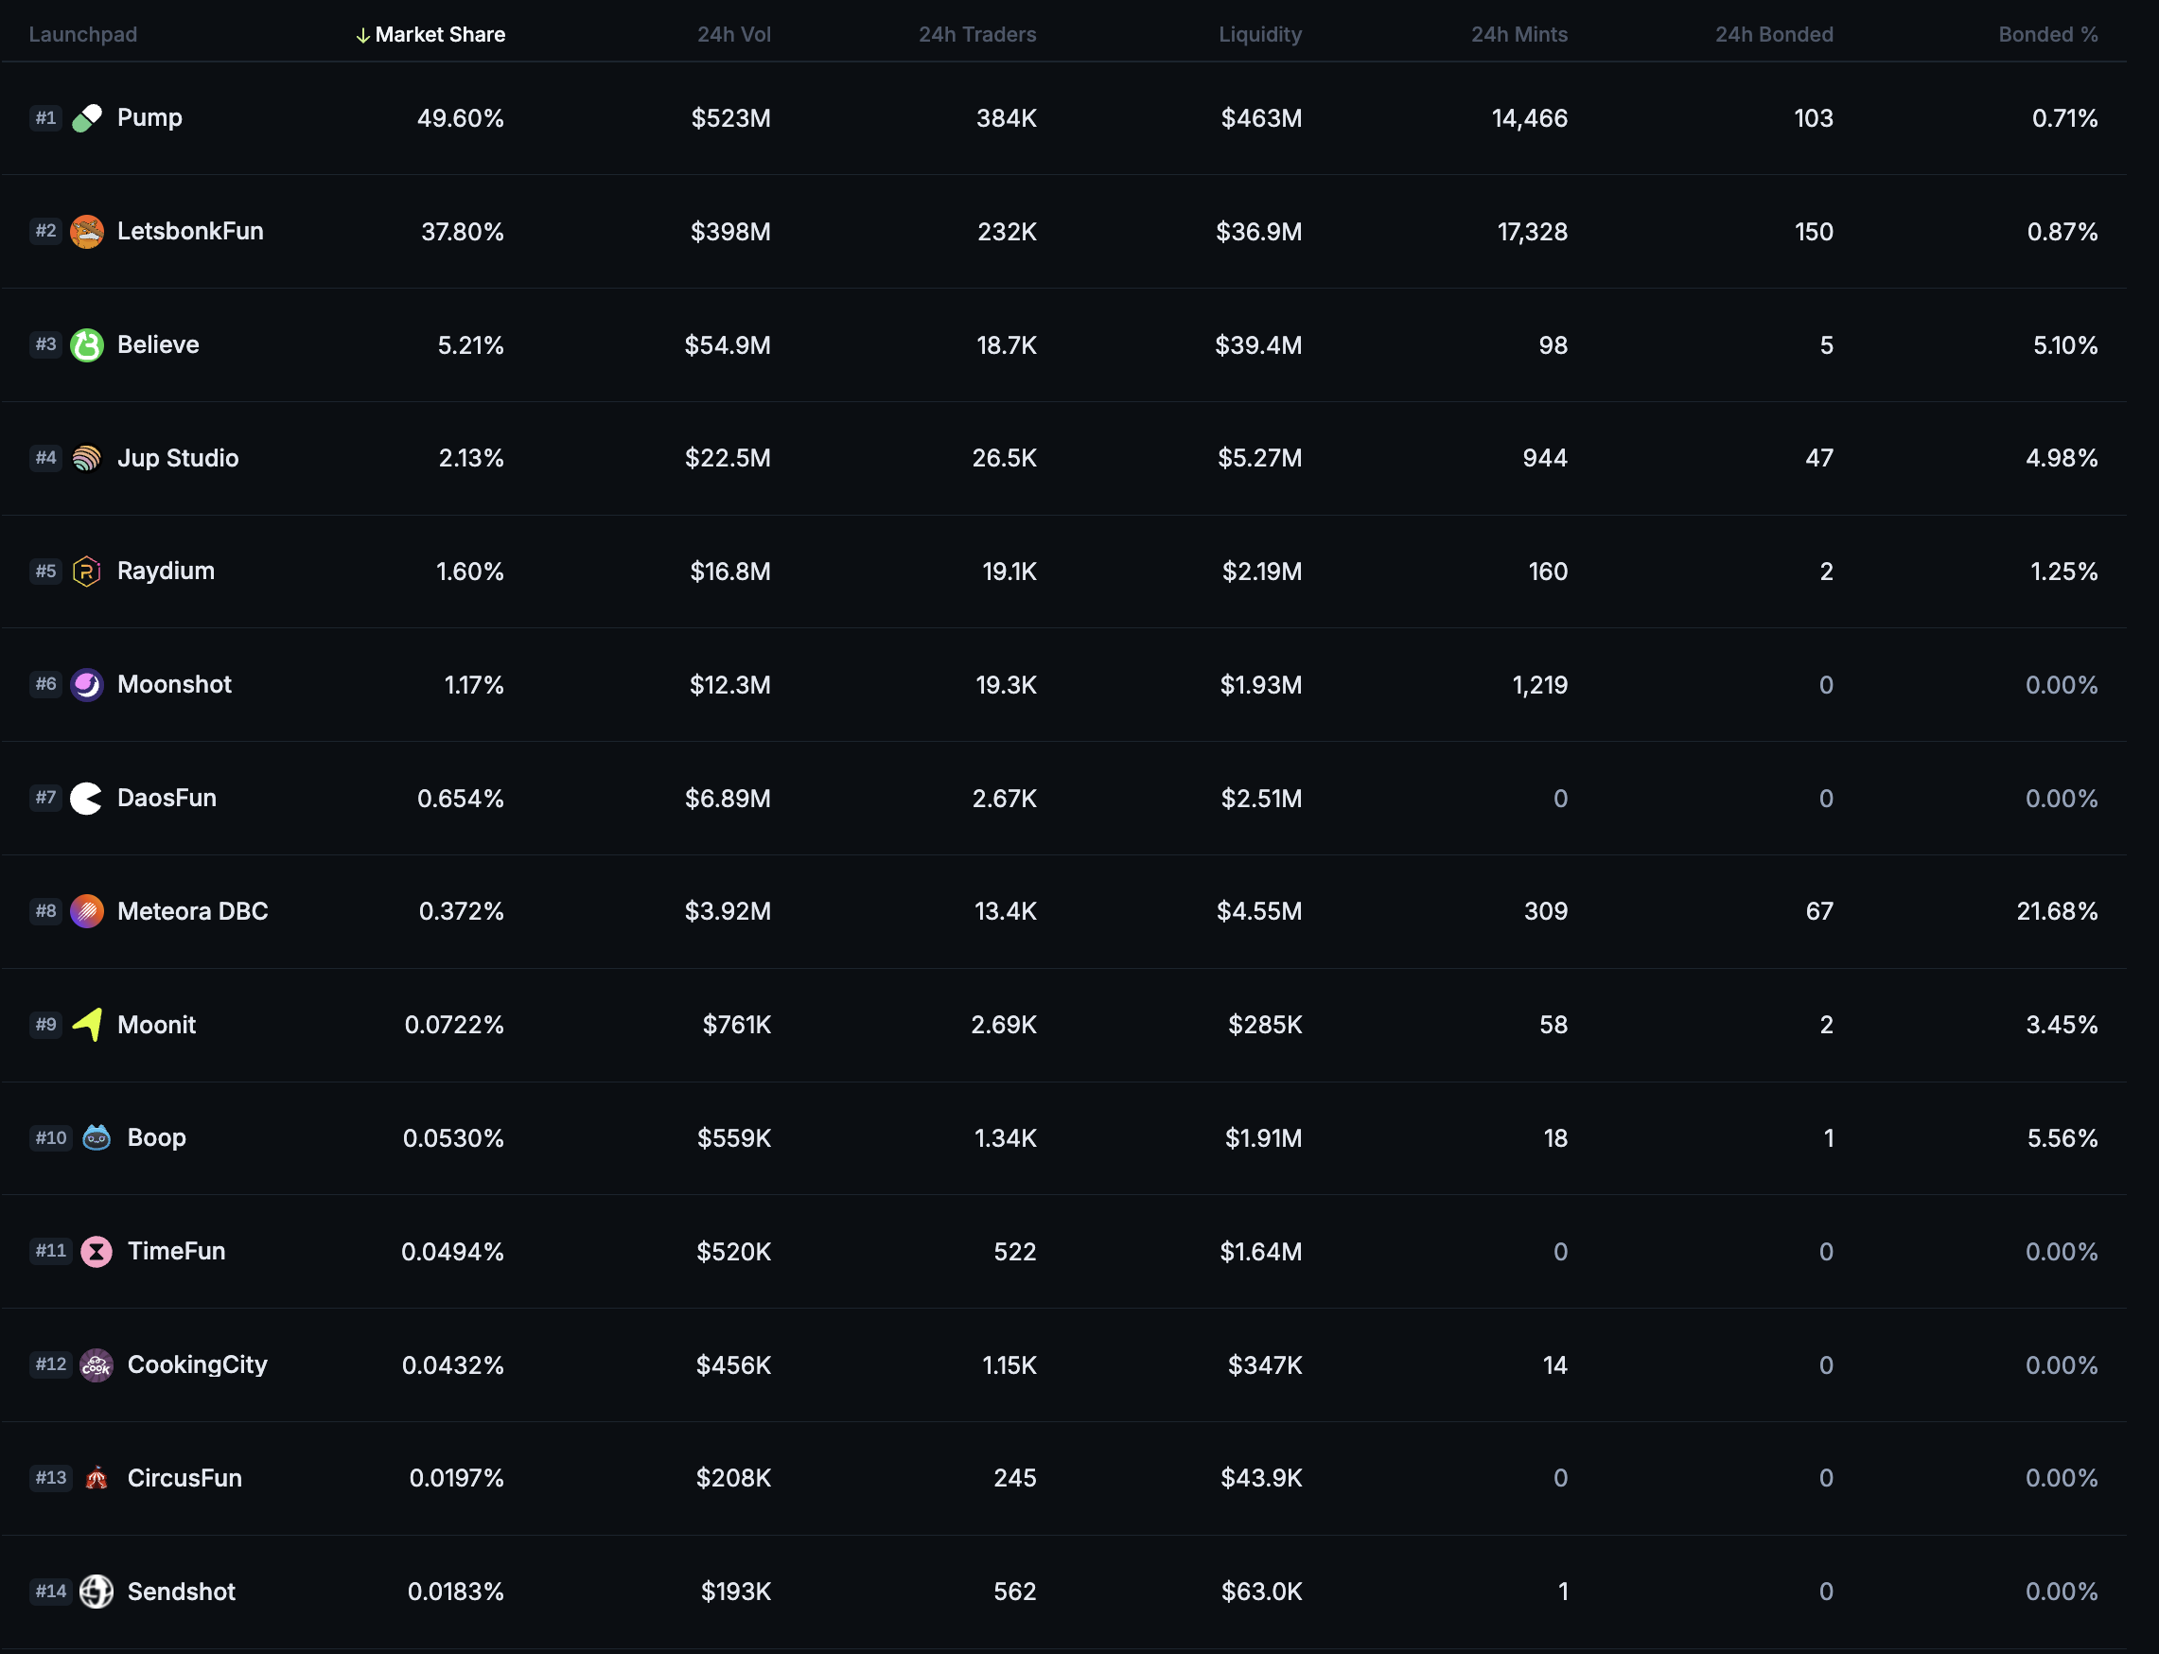Click the LetsbonkFun dog icon
The width and height of the screenshot is (2159, 1654).
87,232
